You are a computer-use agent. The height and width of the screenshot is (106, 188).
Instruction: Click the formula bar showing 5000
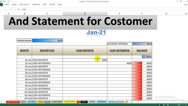[104, 9]
